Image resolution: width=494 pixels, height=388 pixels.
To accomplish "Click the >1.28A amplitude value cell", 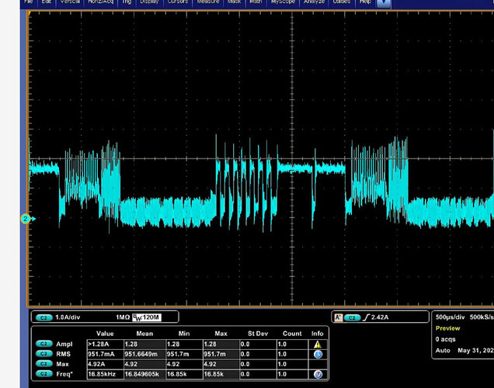I will (105, 344).
